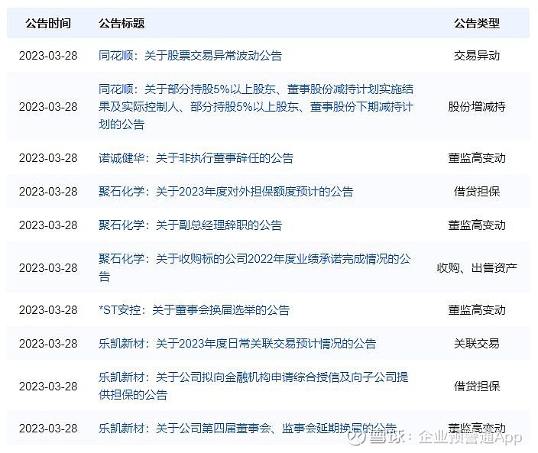
Task: Select 董监高变动 in *ST安控 row
Action: 477,310
